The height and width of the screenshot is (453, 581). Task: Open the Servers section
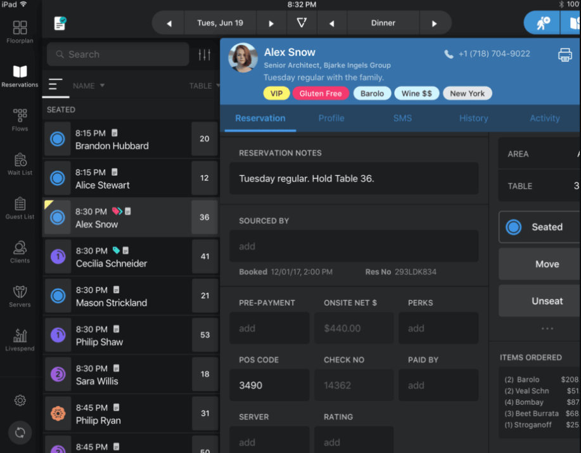[x=20, y=296]
